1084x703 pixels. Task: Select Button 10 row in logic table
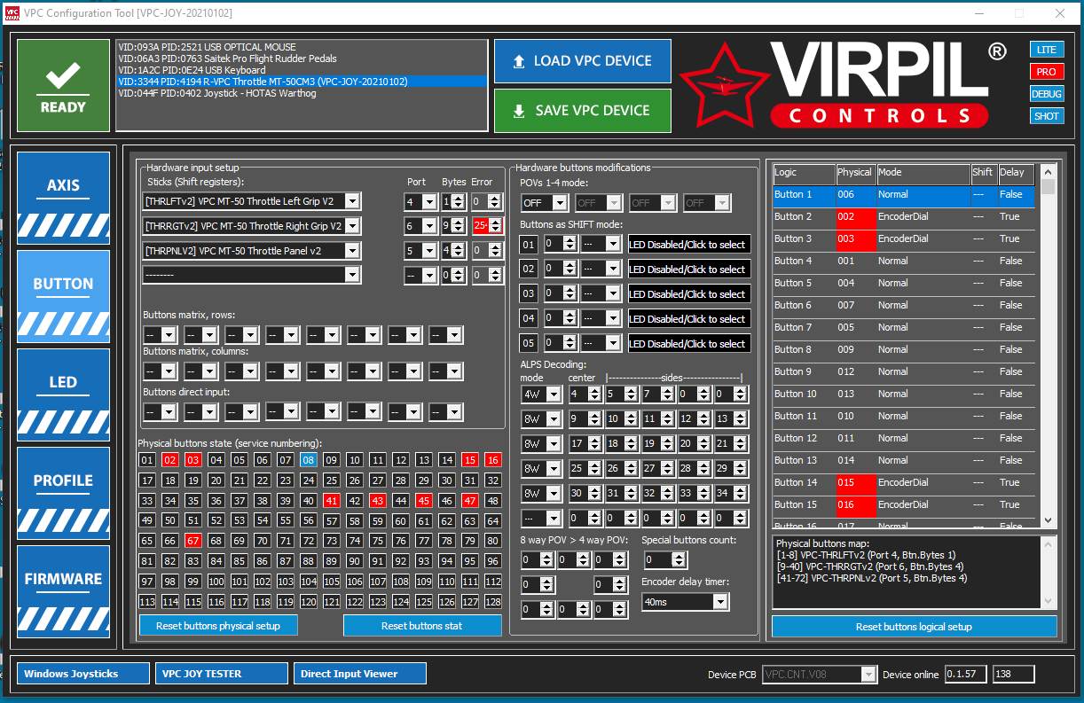tap(903, 394)
